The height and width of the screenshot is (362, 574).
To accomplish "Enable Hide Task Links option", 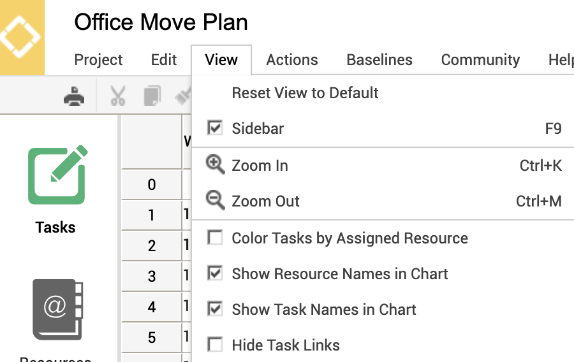I will pyautogui.click(x=216, y=345).
